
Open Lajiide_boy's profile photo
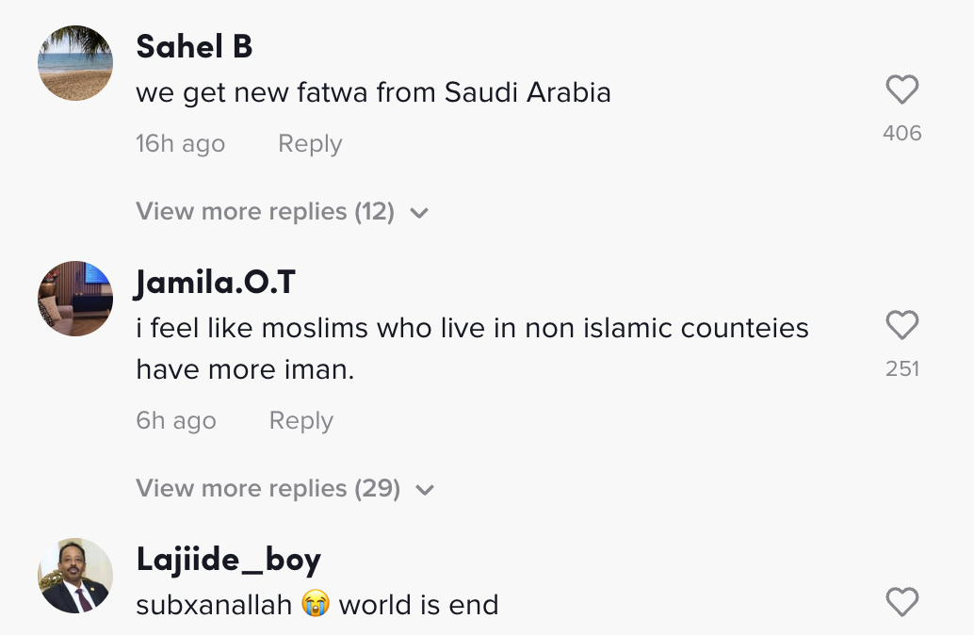(x=75, y=575)
